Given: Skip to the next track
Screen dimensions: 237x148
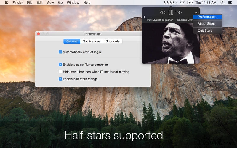Looking at the screenshot, I should [179, 12].
